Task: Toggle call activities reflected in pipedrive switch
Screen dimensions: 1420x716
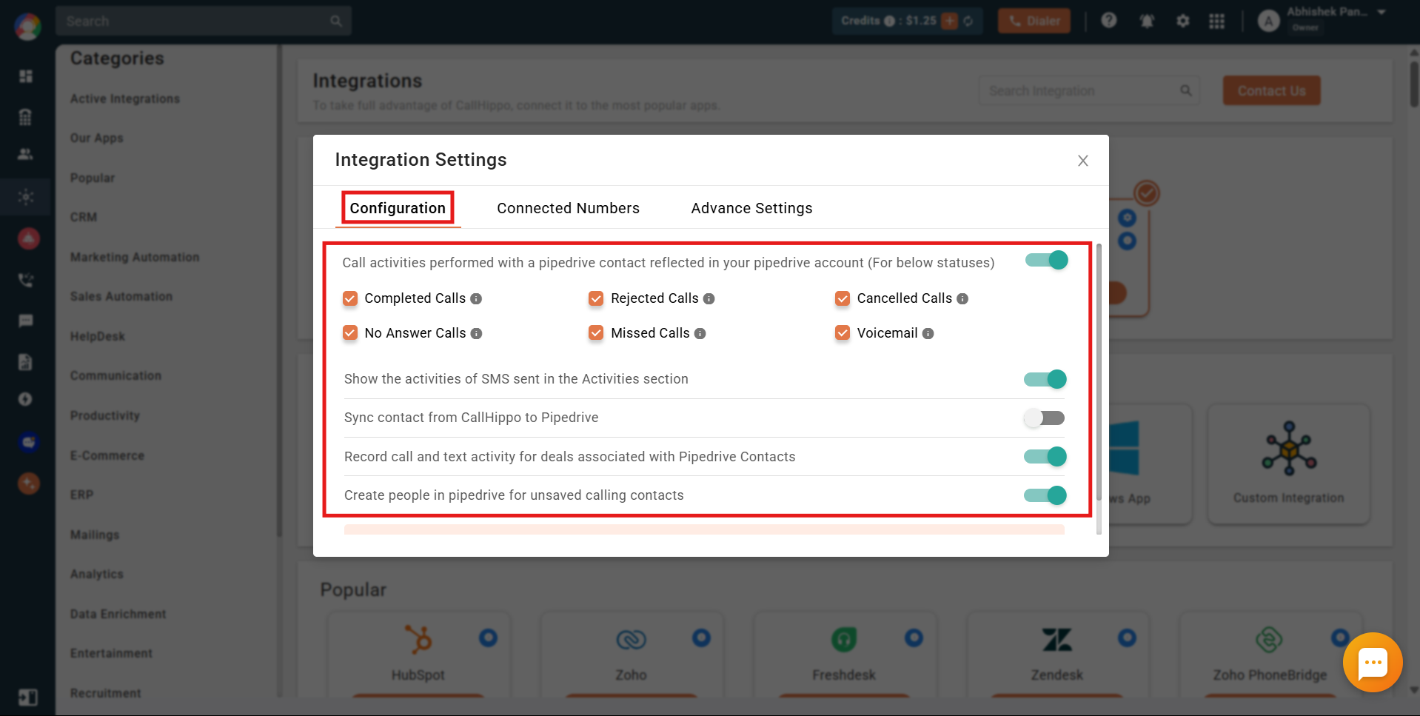Action: [x=1046, y=260]
